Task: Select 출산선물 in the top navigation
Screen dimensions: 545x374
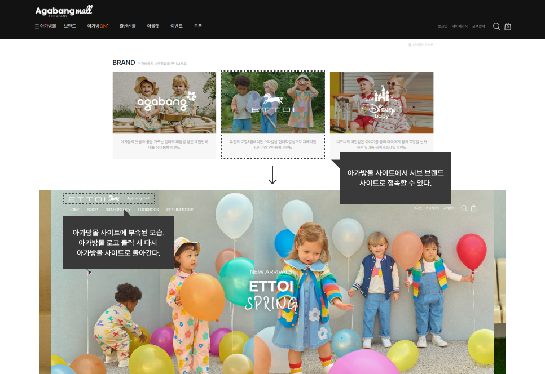Action: coord(128,26)
